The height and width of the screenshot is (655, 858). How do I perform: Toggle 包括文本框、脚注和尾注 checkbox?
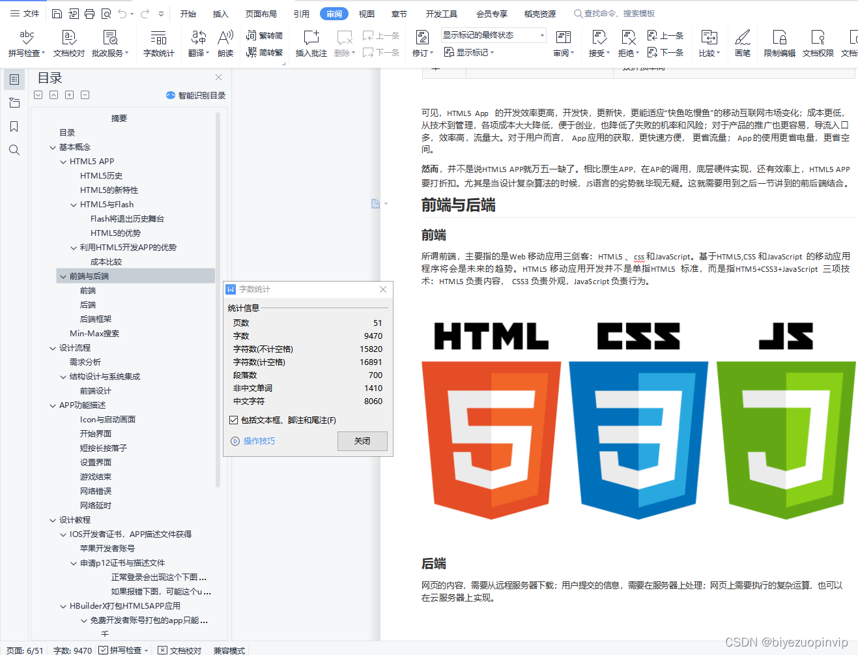(x=234, y=420)
